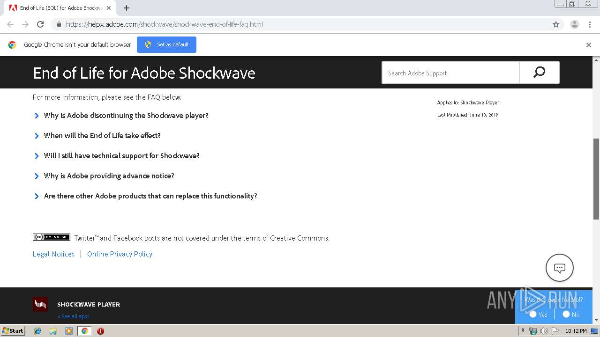Click the 'End of Life for Adobe Shockwave' heading
Image resolution: width=600 pixels, height=337 pixels.
click(144, 73)
